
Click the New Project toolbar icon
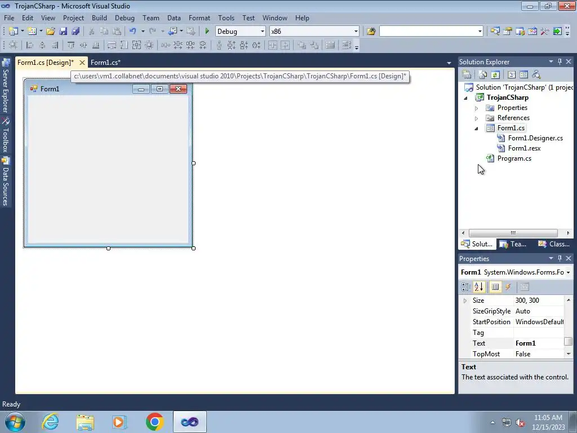point(14,32)
